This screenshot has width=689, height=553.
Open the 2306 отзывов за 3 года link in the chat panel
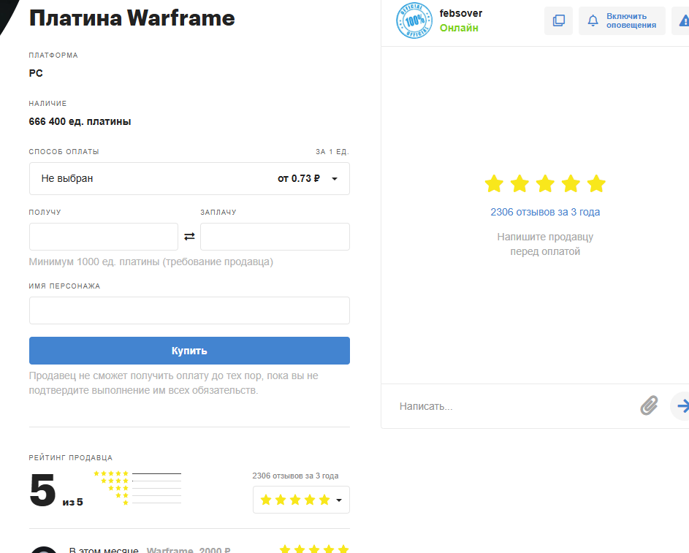tap(545, 212)
